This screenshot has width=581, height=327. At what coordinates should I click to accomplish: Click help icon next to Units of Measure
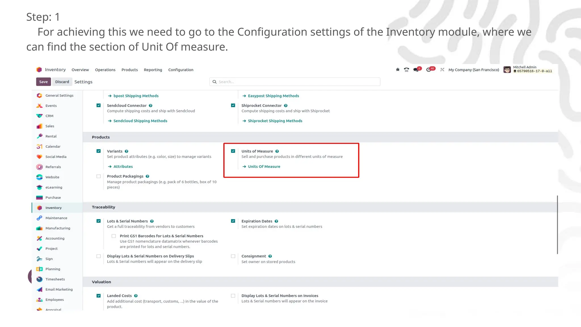[277, 151]
